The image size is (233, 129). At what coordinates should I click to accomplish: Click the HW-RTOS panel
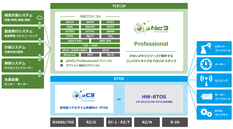point(154,99)
